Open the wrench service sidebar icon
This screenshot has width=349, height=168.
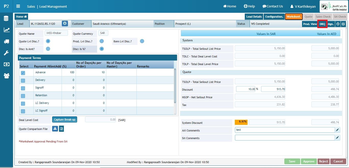(x=6, y=53)
